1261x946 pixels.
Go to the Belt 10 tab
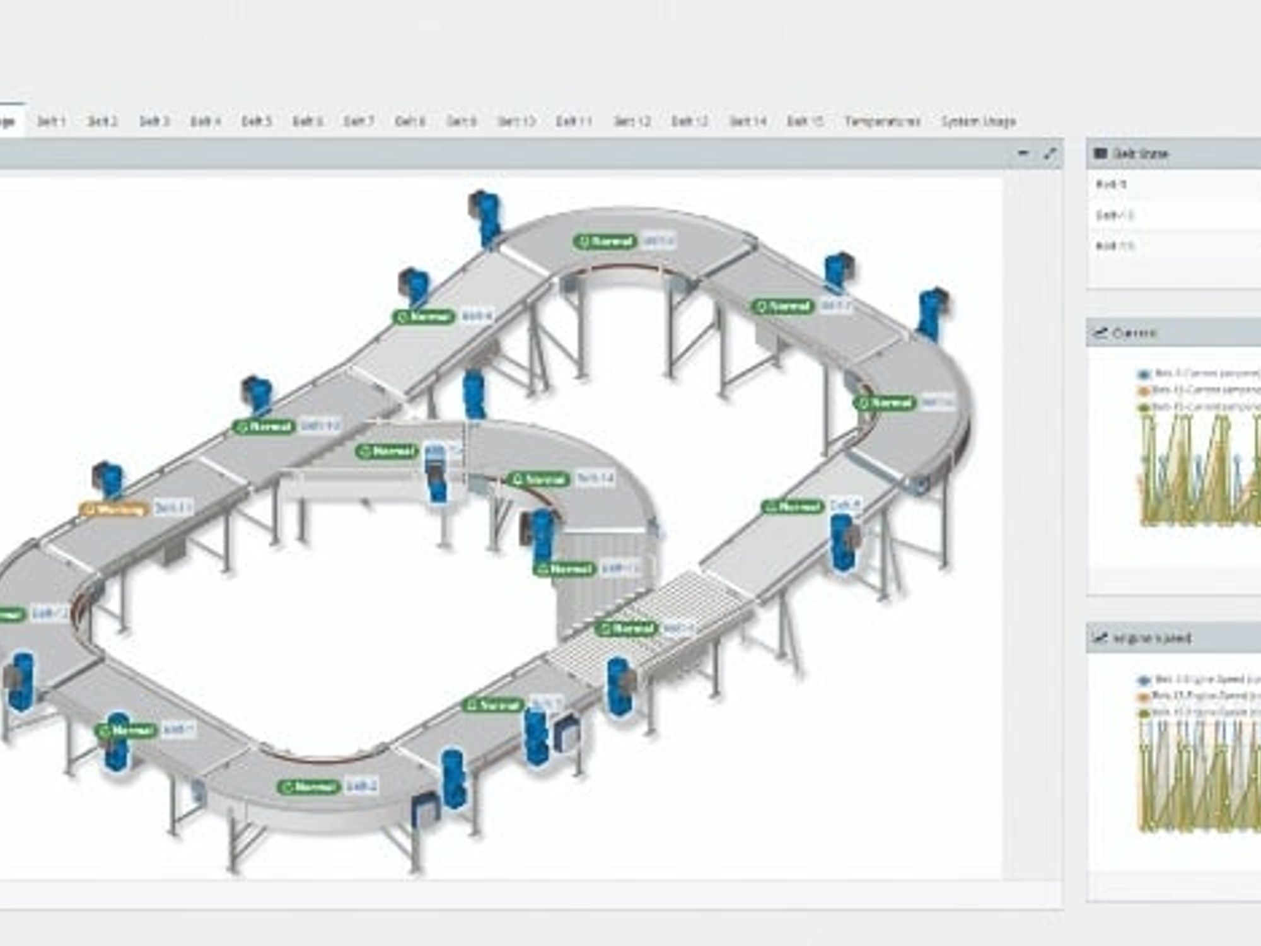516,120
